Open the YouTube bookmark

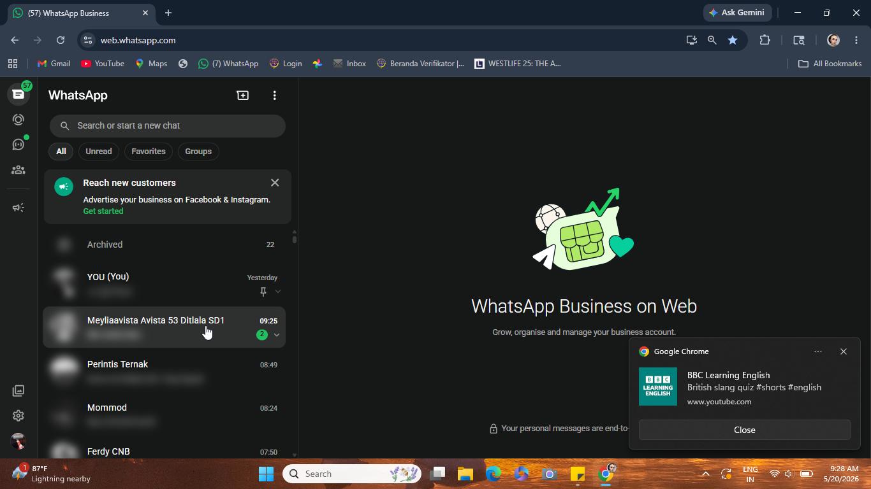[103, 64]
